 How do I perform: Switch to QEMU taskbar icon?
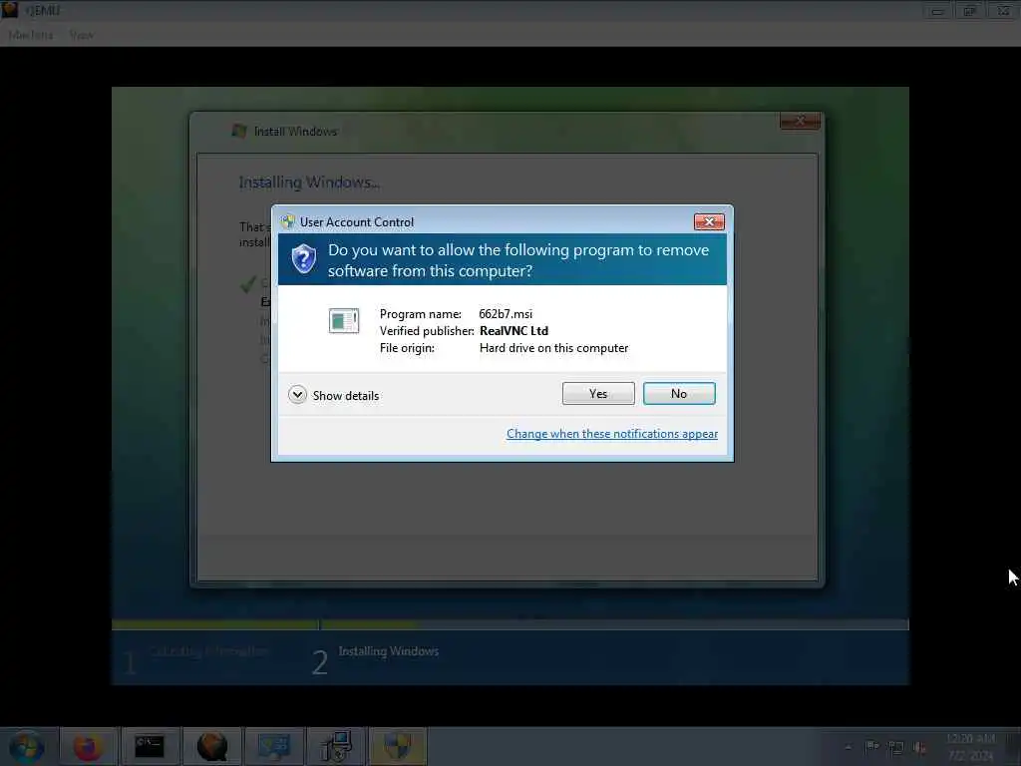pos(211,746)
